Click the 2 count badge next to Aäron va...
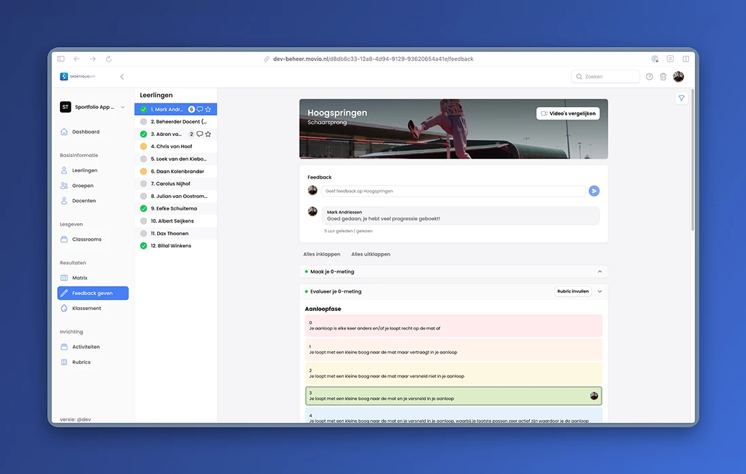The width and height of the screenshot is (746, 474). (191, 134)
